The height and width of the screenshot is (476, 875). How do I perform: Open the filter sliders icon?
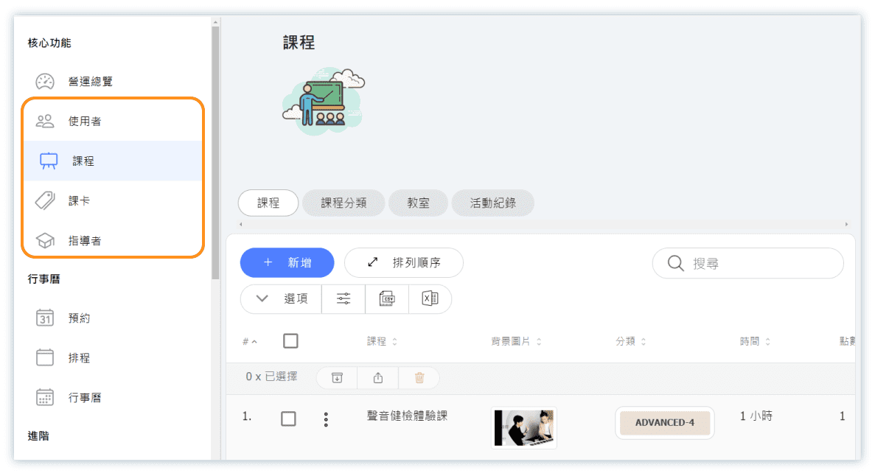coord(344,298)
